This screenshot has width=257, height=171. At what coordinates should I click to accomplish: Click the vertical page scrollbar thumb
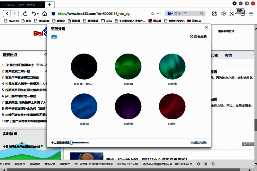pyautogui.click(x=256, y=125)
